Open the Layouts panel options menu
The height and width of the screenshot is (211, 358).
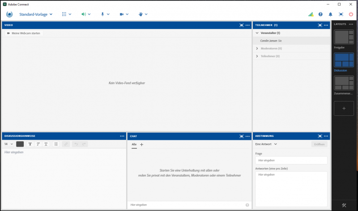351,24
